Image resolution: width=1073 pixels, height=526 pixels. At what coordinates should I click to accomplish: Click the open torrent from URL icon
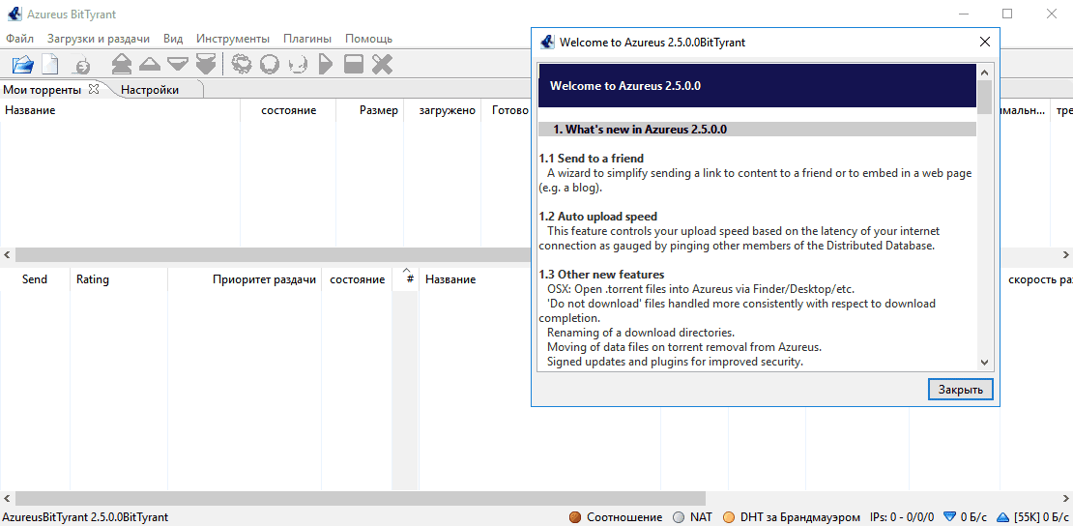coord(82,65)
